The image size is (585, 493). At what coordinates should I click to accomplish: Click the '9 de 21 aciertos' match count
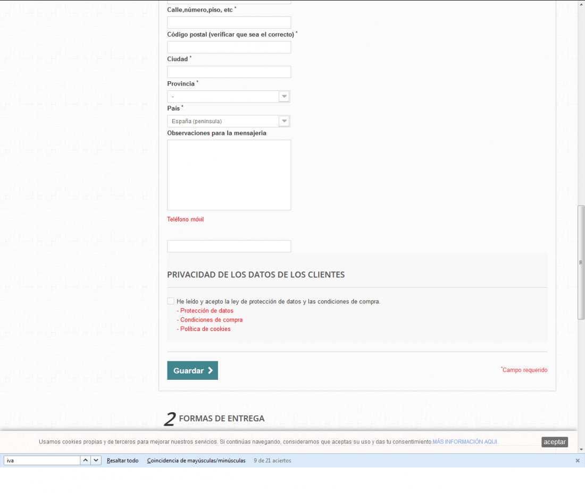click(272, 461)
